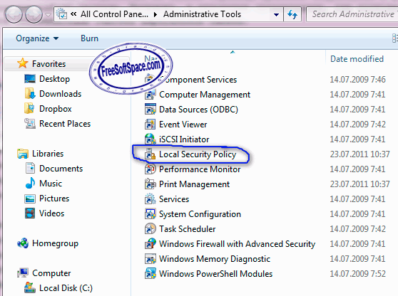
Task: Click the Music note icon
Action: pos(30,183)
